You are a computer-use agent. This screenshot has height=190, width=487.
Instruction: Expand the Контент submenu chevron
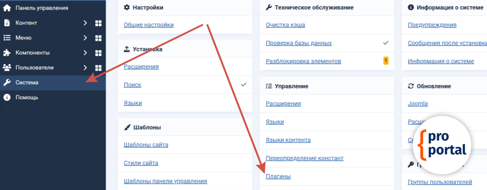pos(85,23)
